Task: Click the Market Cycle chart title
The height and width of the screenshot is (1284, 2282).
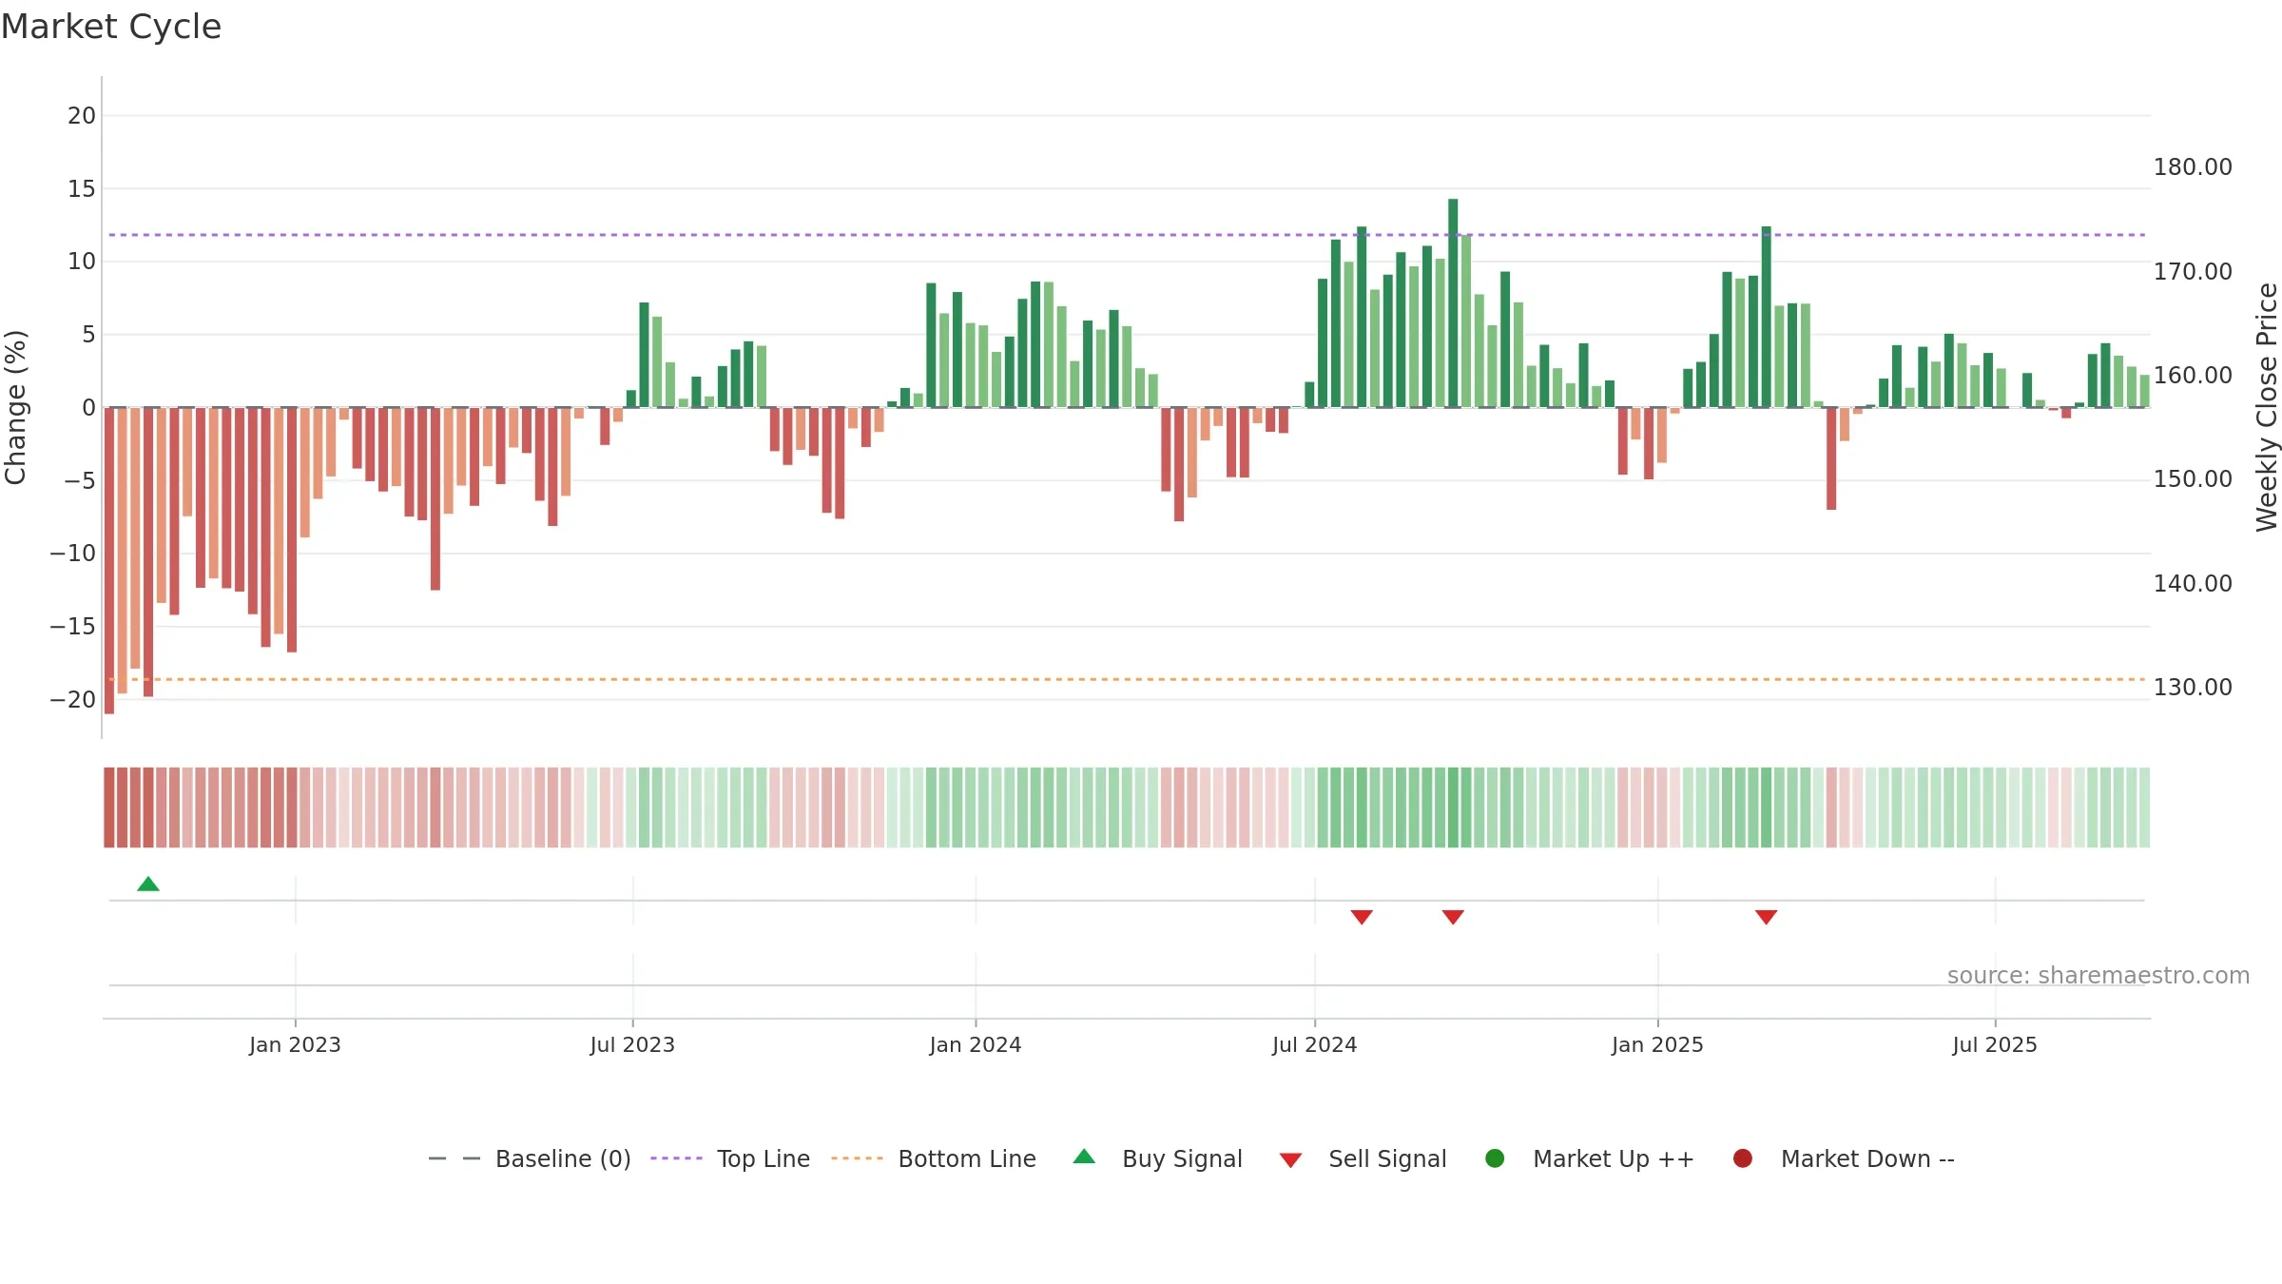Action: (x=111, y=27)
